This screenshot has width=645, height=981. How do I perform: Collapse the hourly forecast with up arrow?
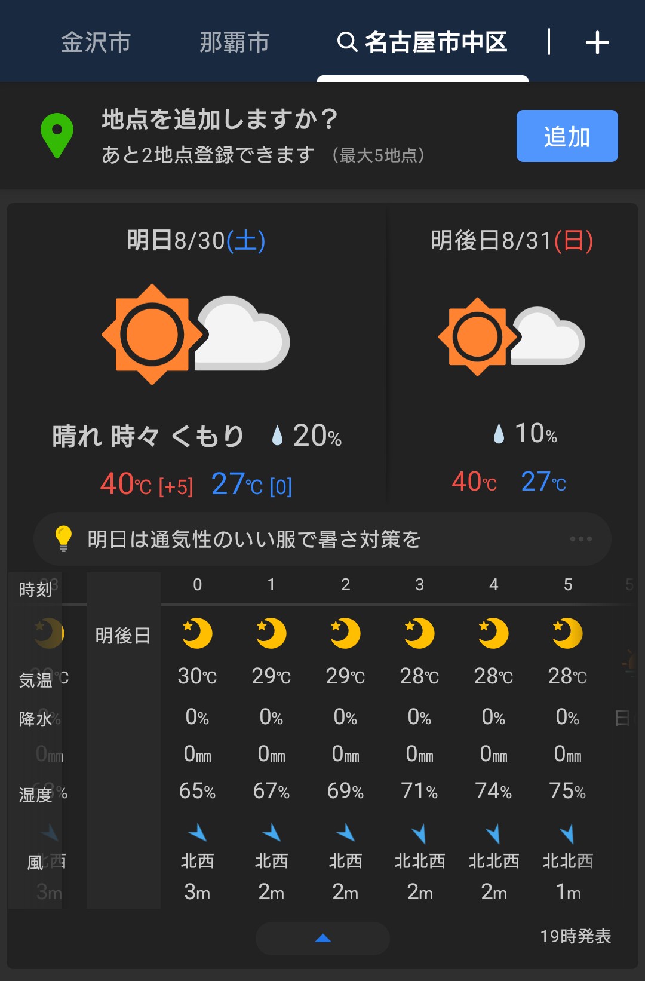tap(322, 938)
